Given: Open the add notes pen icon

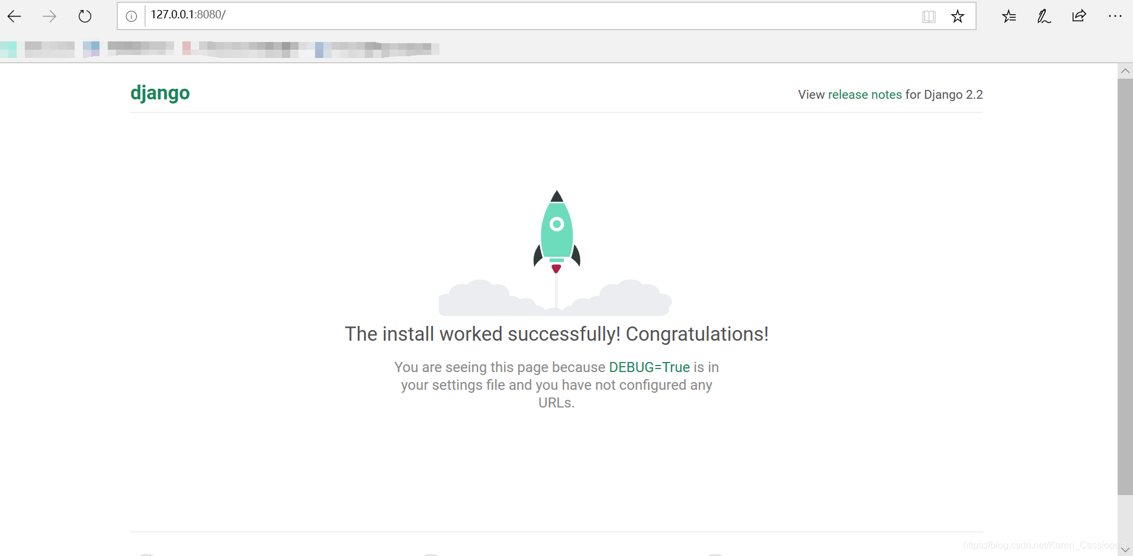Looking at the screenshot, I should tap(1044, 17).
